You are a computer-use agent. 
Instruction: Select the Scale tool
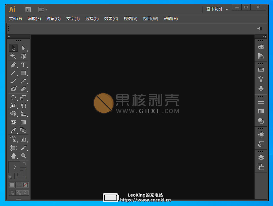click(23, 98)
